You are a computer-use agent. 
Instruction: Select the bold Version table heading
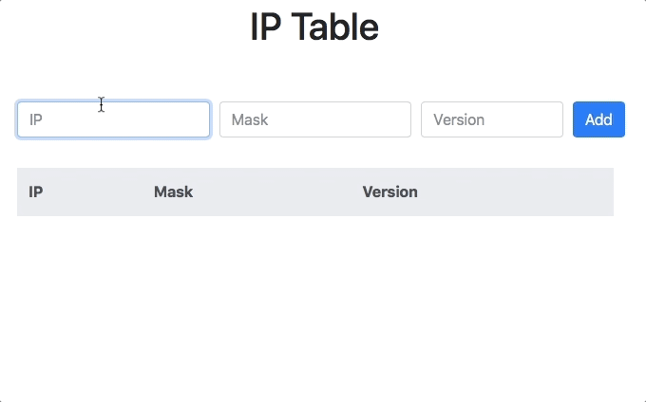(390, 192)
